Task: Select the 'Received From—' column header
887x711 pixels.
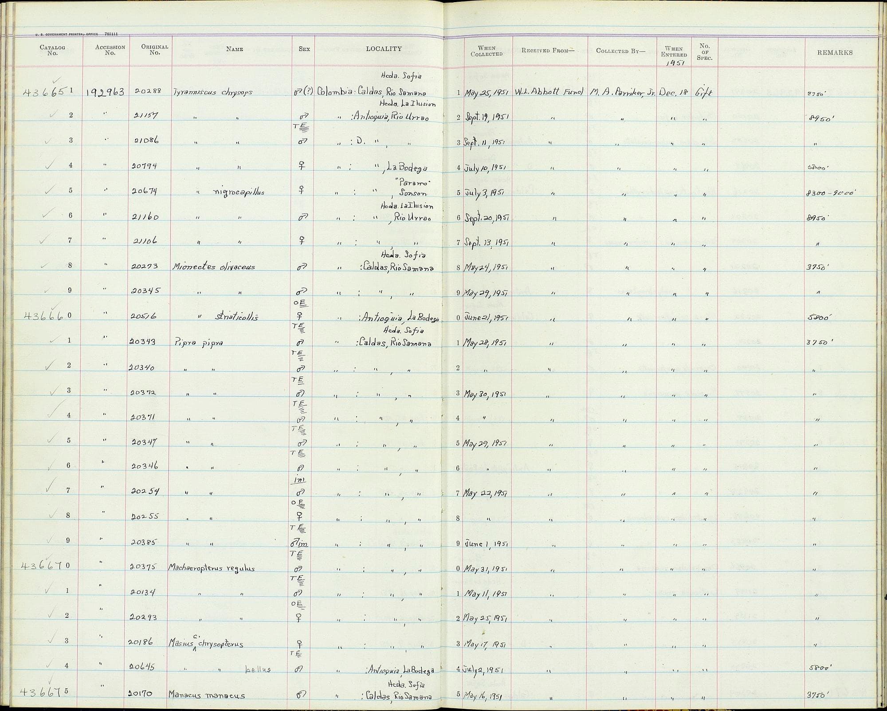Action: 548,51
